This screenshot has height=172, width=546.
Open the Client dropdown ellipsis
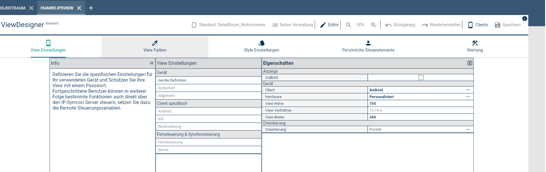pyautogui.click(x=468, y=90)
